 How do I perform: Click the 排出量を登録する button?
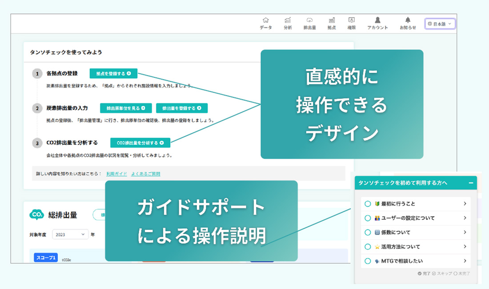182,108
